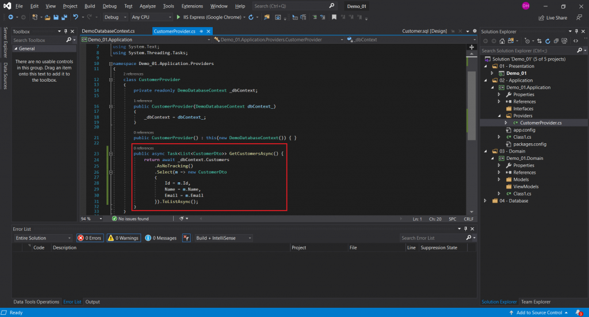Open the Debug configuration dropdown
Viewport: 589px width, 317px height.
tap(114, 17)
